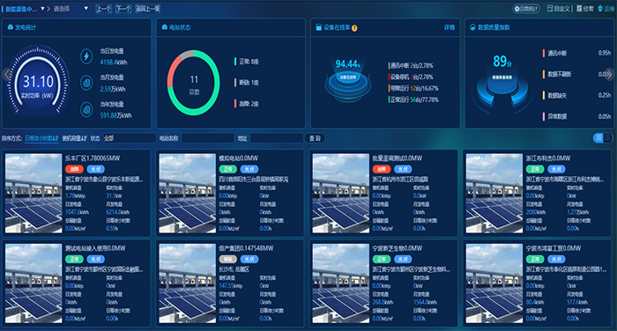617x331 pixels.
Task: Click the 电站状态 panel header icon
Action: point(165,27)
